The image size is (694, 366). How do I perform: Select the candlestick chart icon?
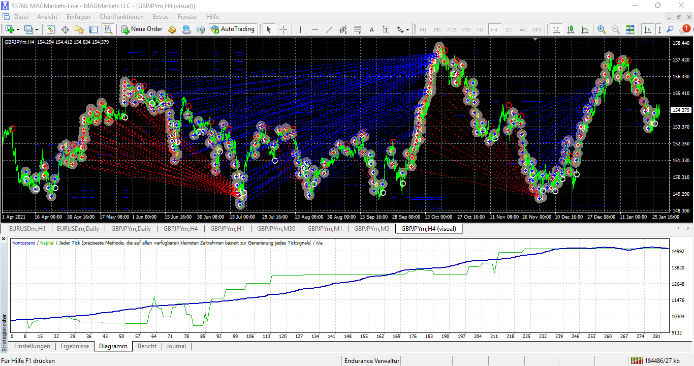[571, 29]
